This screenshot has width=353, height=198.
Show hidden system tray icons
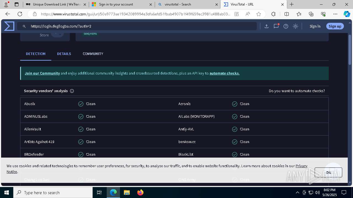297,193
